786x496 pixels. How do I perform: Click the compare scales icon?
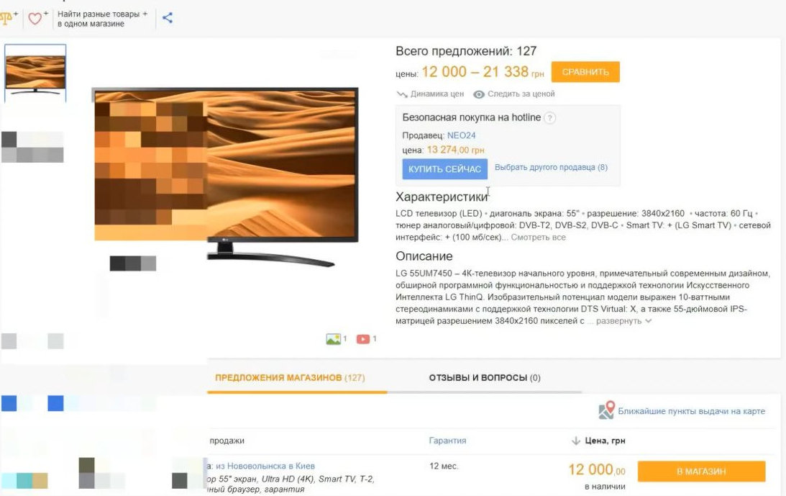click(6, 19)
